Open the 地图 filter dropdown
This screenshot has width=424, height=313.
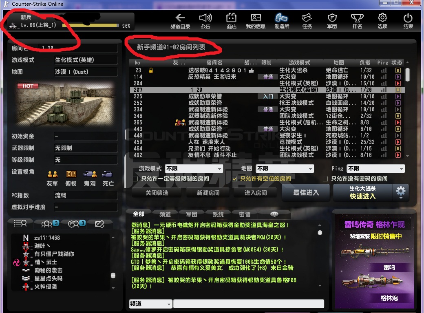285,169
